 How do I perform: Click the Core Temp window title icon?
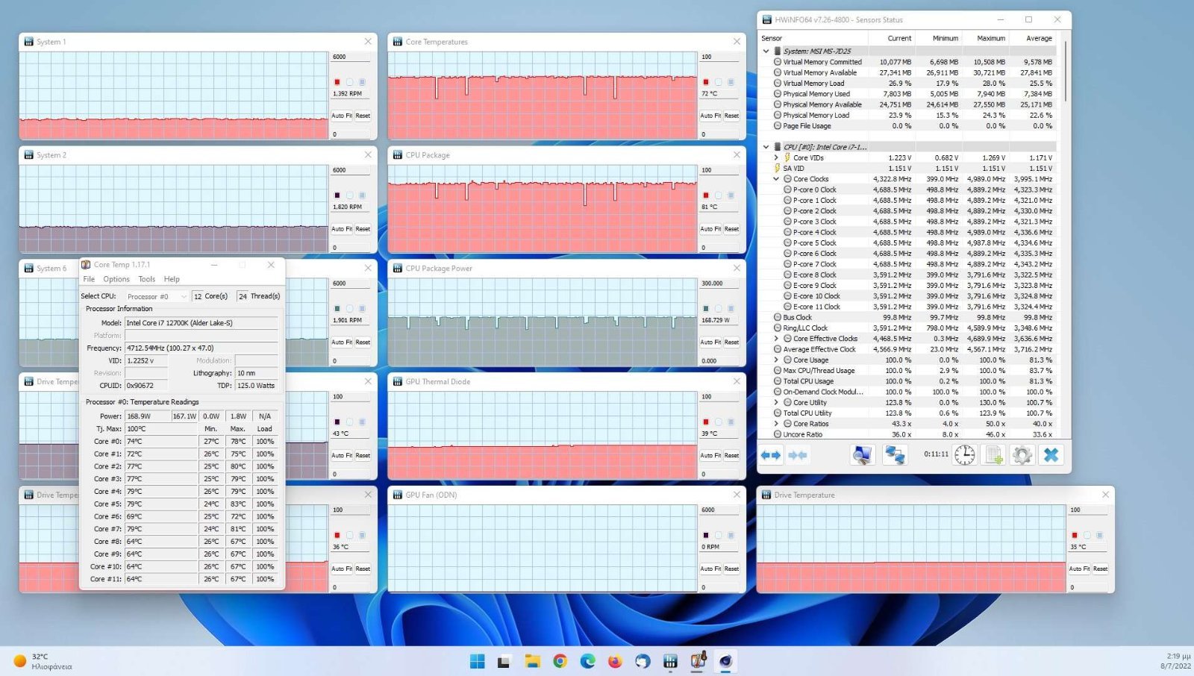coord(86,265)
